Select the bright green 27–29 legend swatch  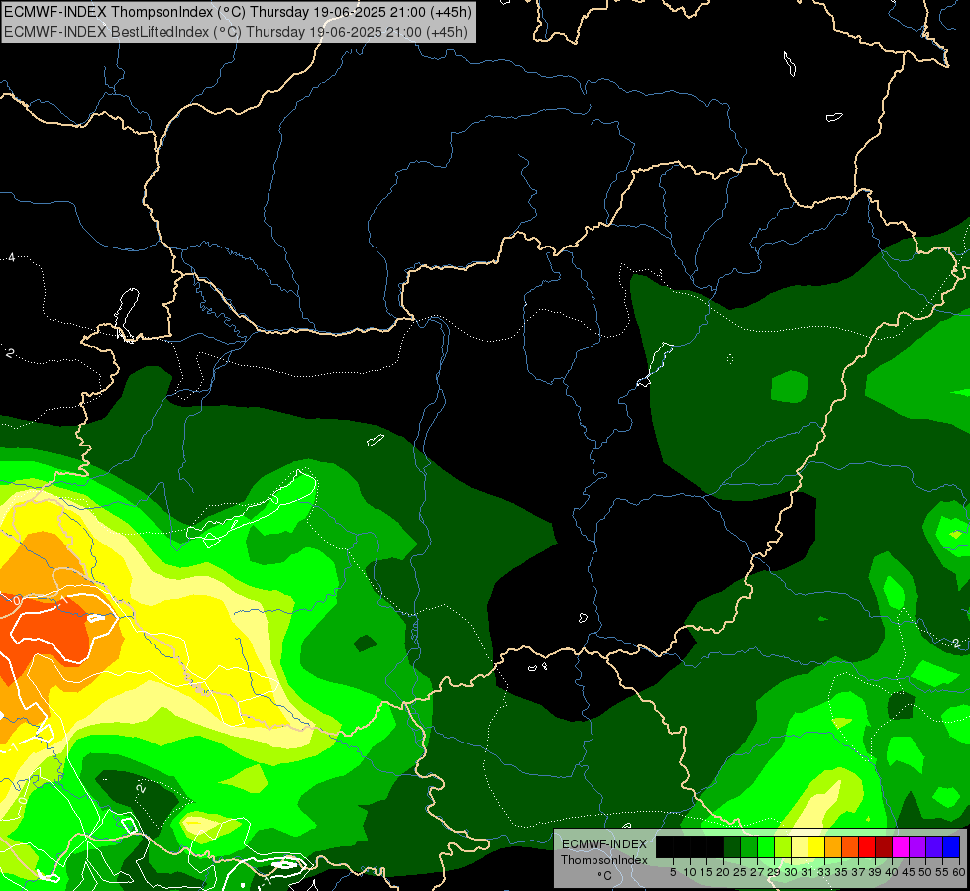click(766, 846)
